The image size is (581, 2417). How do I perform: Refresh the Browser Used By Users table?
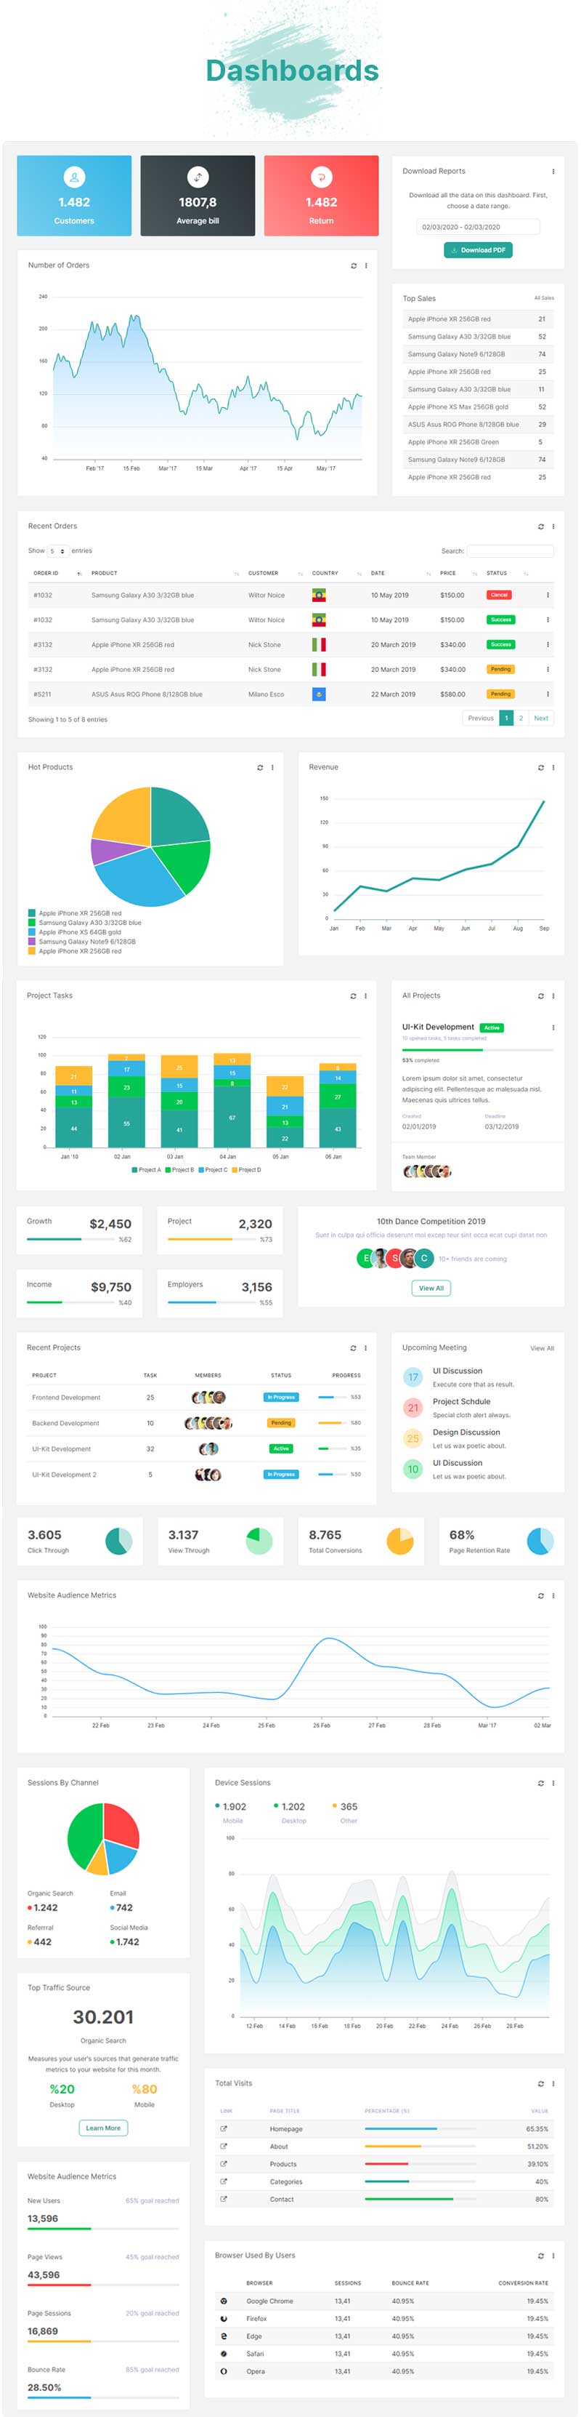click(541, 2256)
